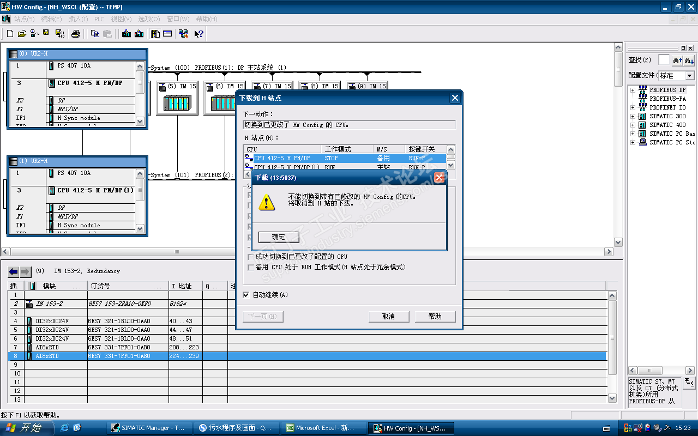Click the Upload to PG toolbar icon
Viewport: 698px width, 436px height.
pyautogui.click(x=139, y=34)
